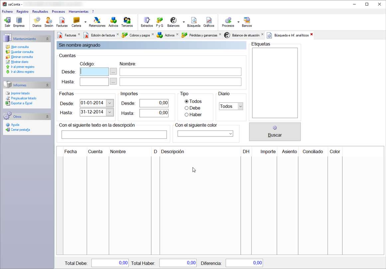Click the Importes Desde amount field
This screenshot has width=386, height=269.
click(154, 103)
